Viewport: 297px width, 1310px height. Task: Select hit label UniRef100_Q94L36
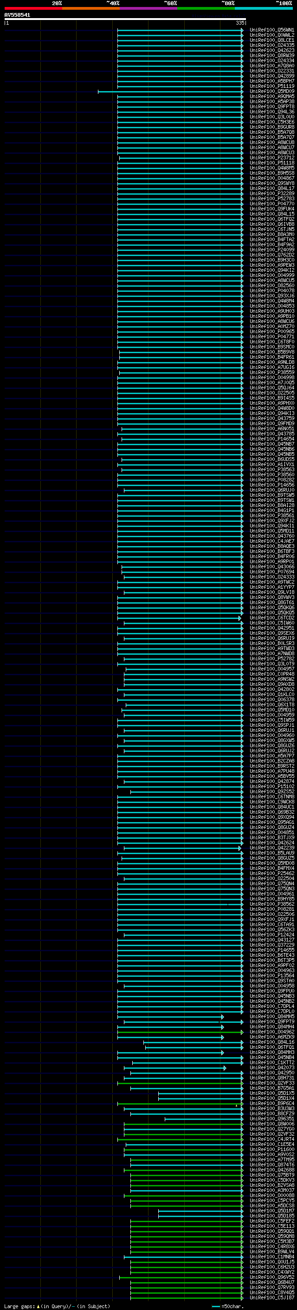pos(272,112)
